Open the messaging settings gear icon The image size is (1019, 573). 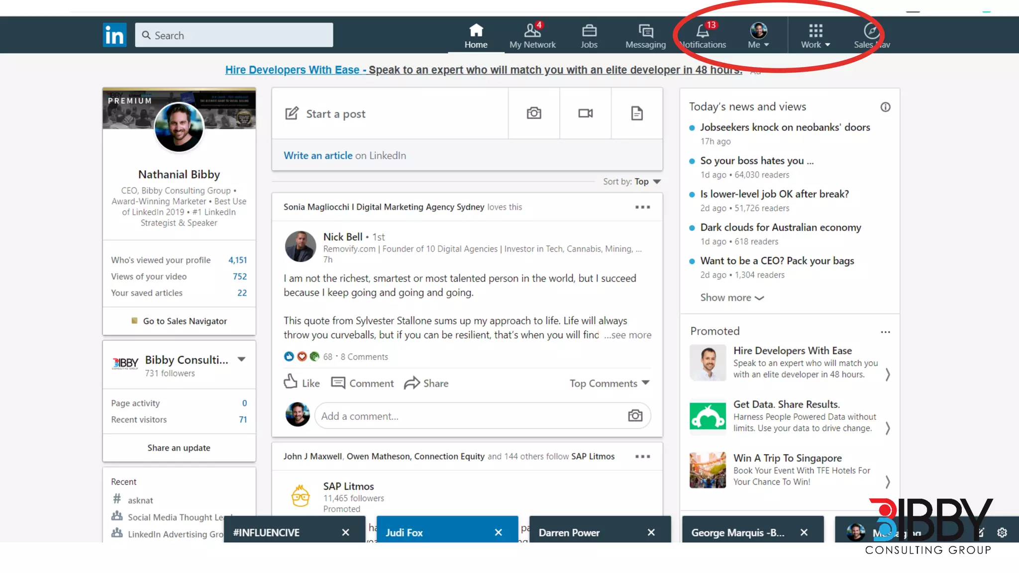[x=1002, y=533]
